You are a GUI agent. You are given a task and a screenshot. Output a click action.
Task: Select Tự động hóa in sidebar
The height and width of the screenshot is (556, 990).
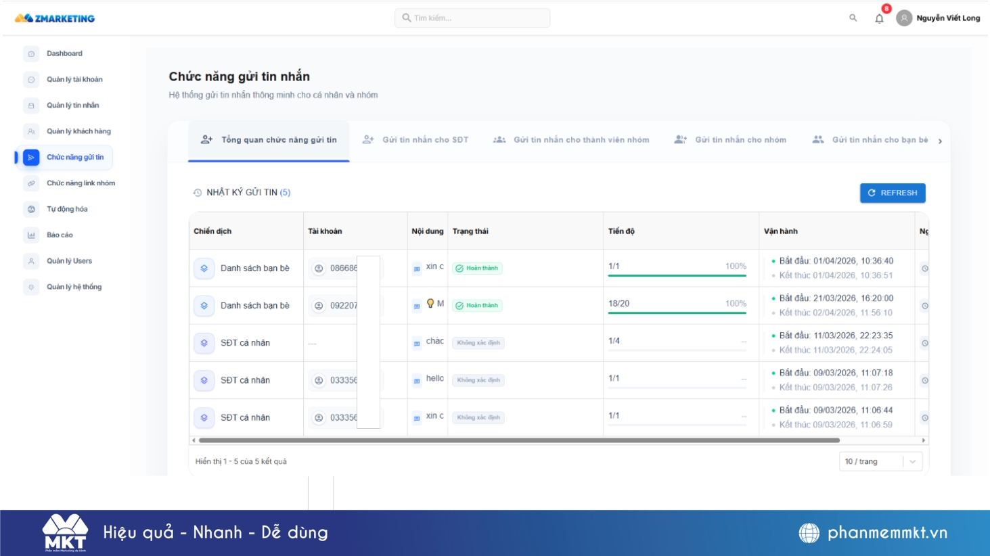(67, 209)
